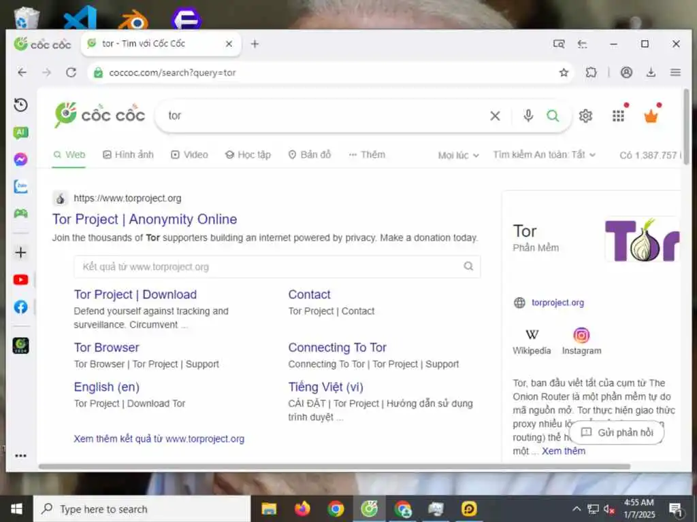Image resolution: width=697 pixels, height=522 pixels.
Task: Click 'Xem thêm kết quả từ www.torproject.org'
Action: point(159,438)
